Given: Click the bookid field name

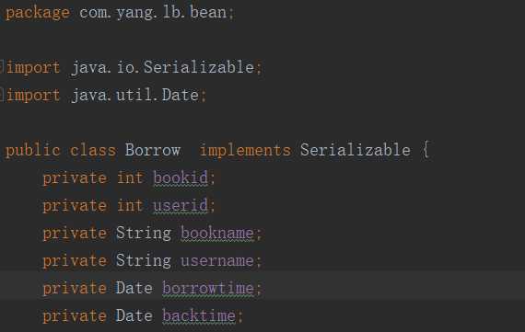Looking at the screenshot, I should point(181,177).
